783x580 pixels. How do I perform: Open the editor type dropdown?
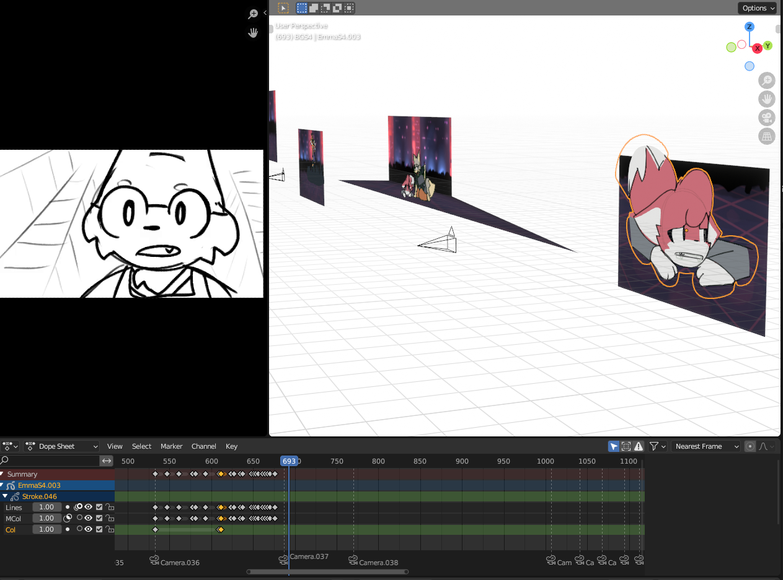coord(11,446)
